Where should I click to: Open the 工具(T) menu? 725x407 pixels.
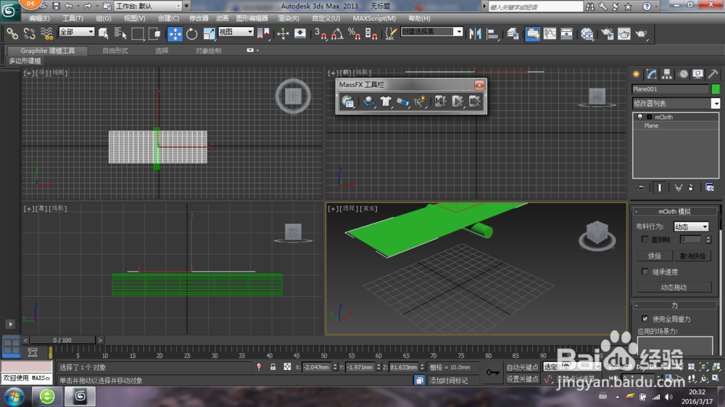pyautogui.click(x=72, y=19)
